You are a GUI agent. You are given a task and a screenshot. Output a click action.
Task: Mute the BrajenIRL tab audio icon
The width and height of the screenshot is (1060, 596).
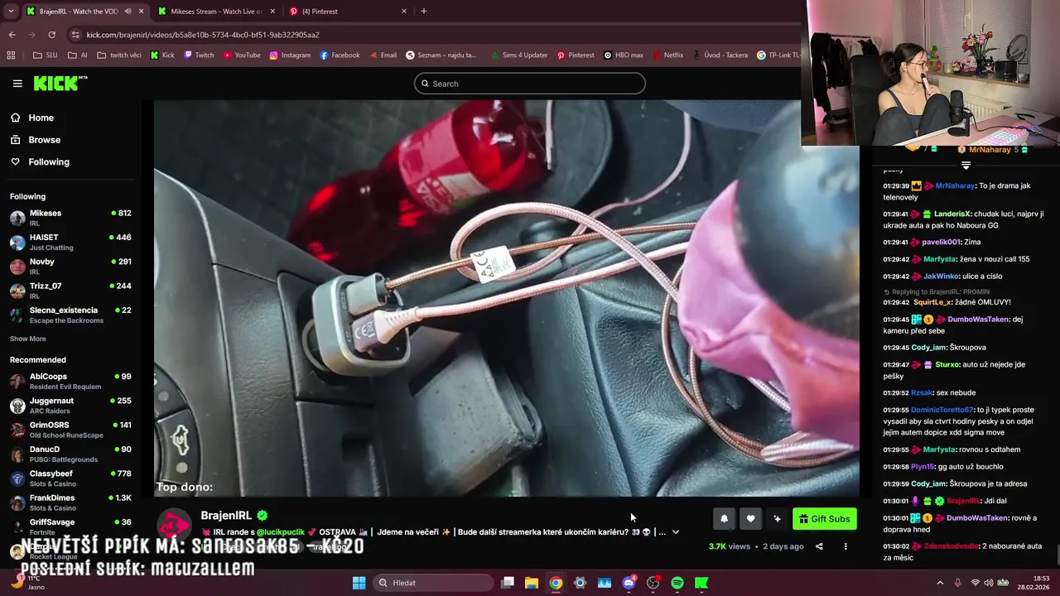coord(128,12)
